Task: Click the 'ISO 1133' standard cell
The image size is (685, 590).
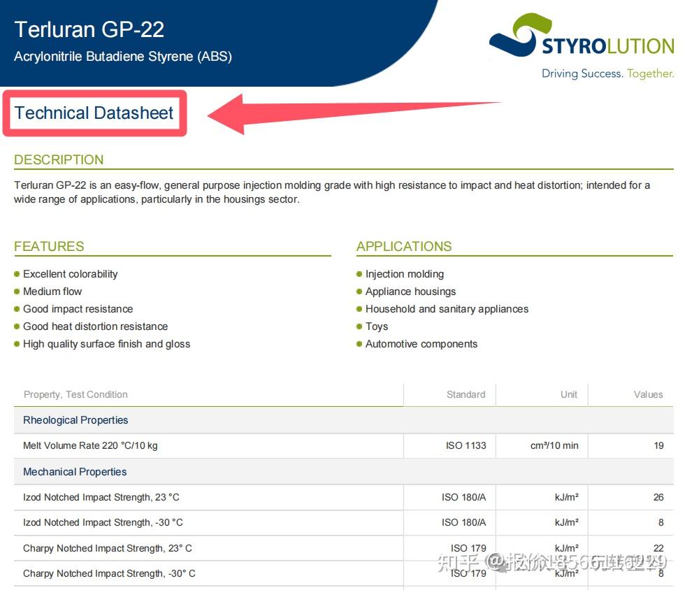Action: pos(466,446)
